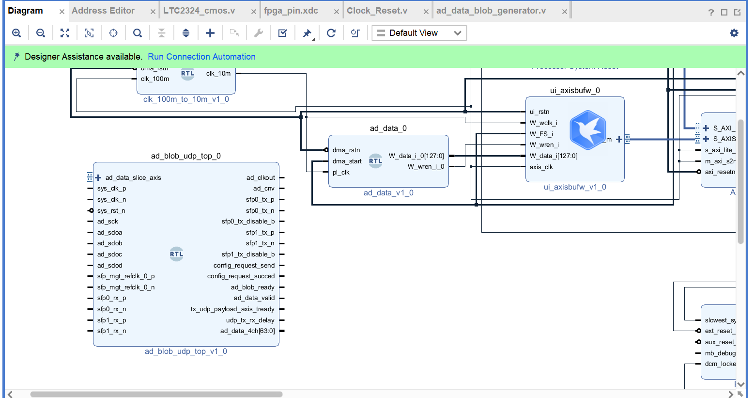Select the ad_data_4ch[63:0] output pin
This screenshot has height=398, width=755.
coord(247,331)
